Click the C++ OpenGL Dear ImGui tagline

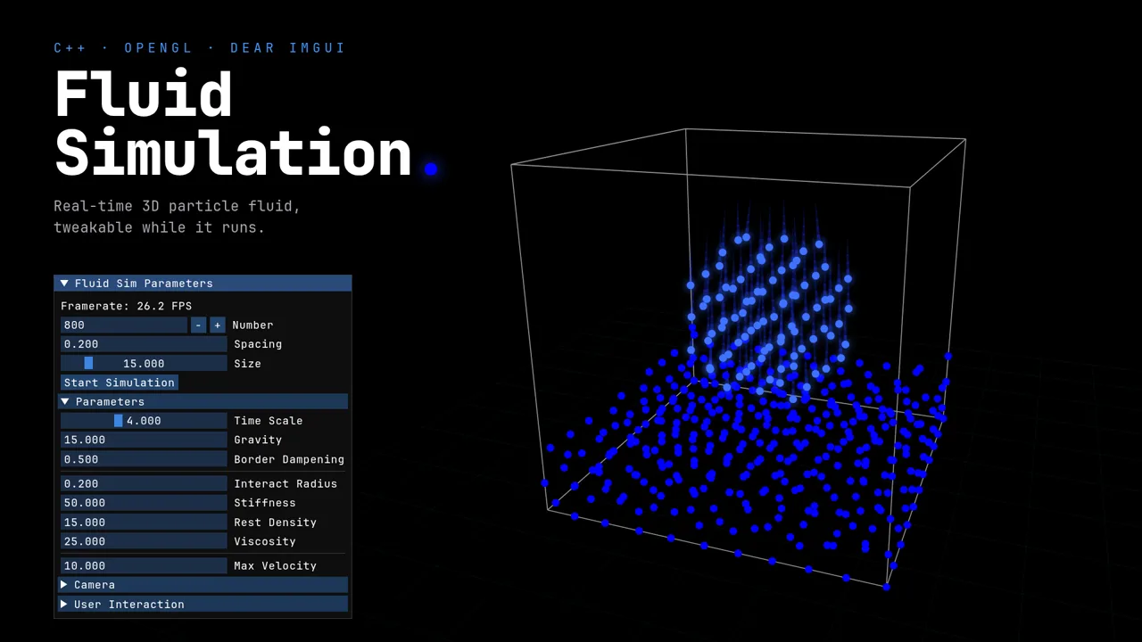[x=200, y=48]
